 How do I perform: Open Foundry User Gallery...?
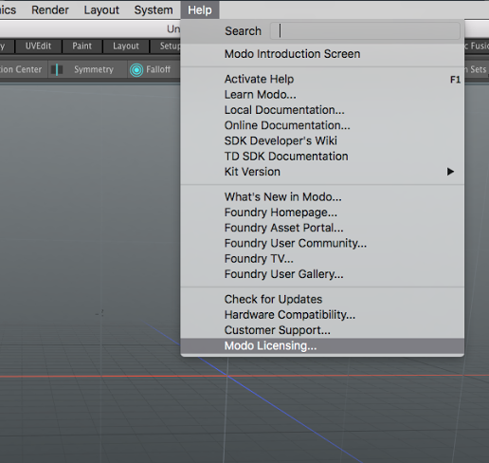pos(322,274)
